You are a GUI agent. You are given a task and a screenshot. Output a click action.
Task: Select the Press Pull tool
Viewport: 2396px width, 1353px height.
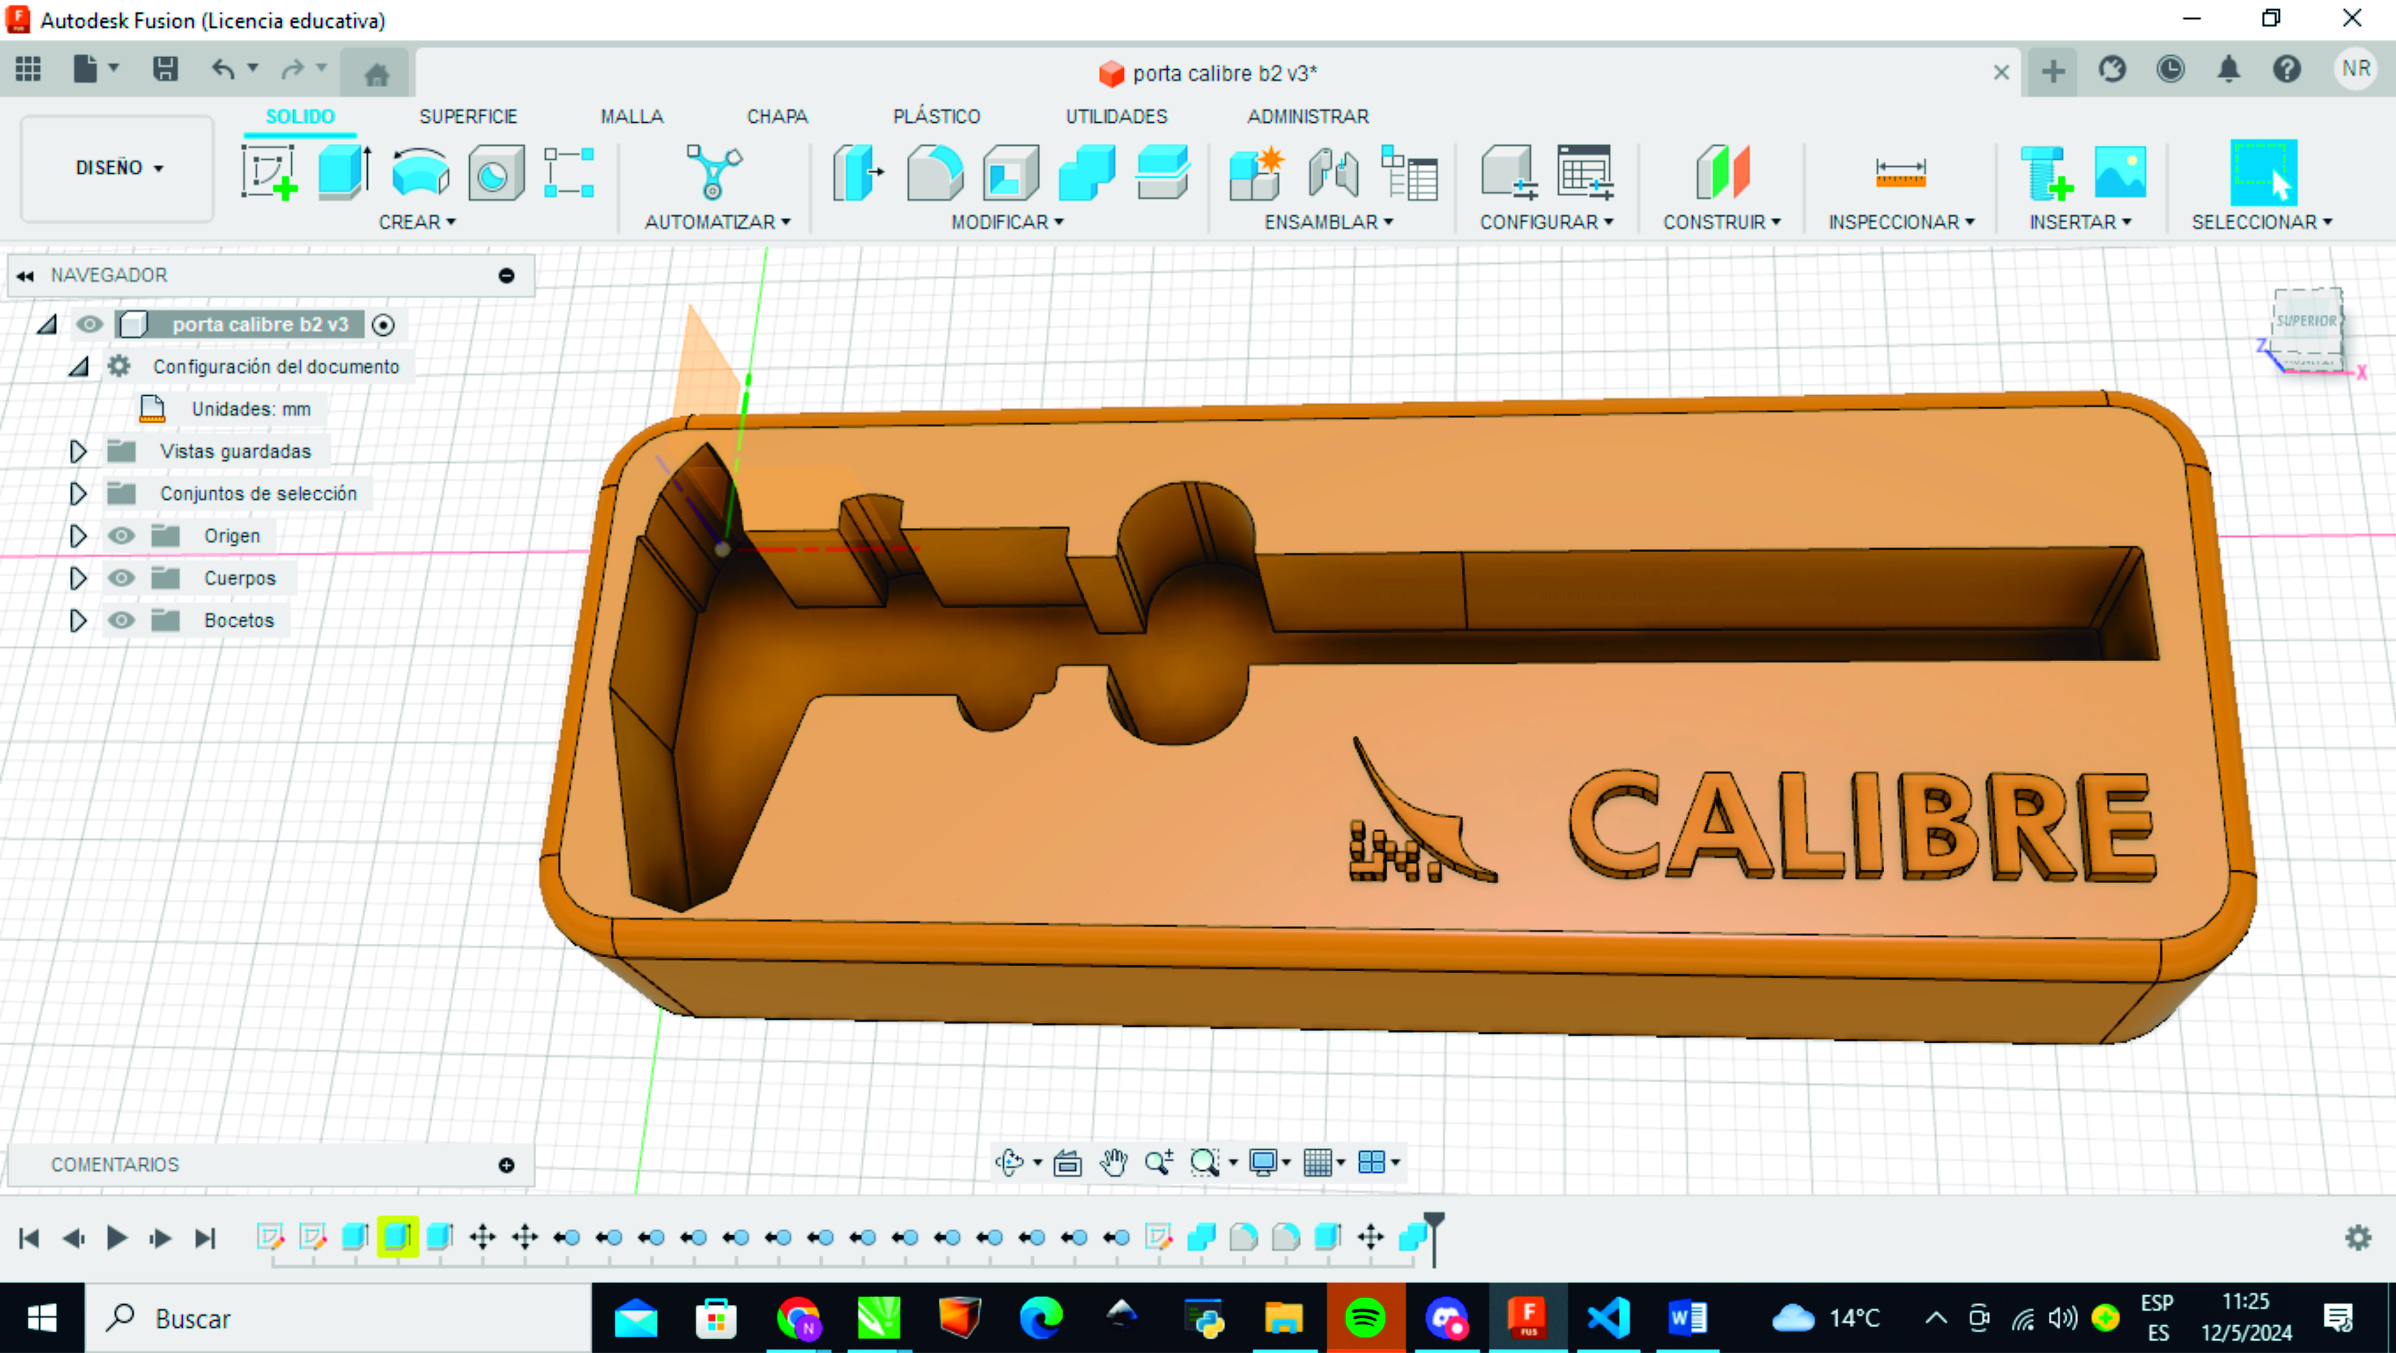(858, 172)
